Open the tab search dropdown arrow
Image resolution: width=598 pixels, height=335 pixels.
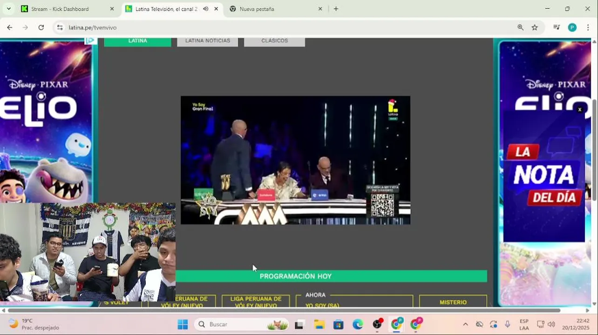[x=9, y=9]
